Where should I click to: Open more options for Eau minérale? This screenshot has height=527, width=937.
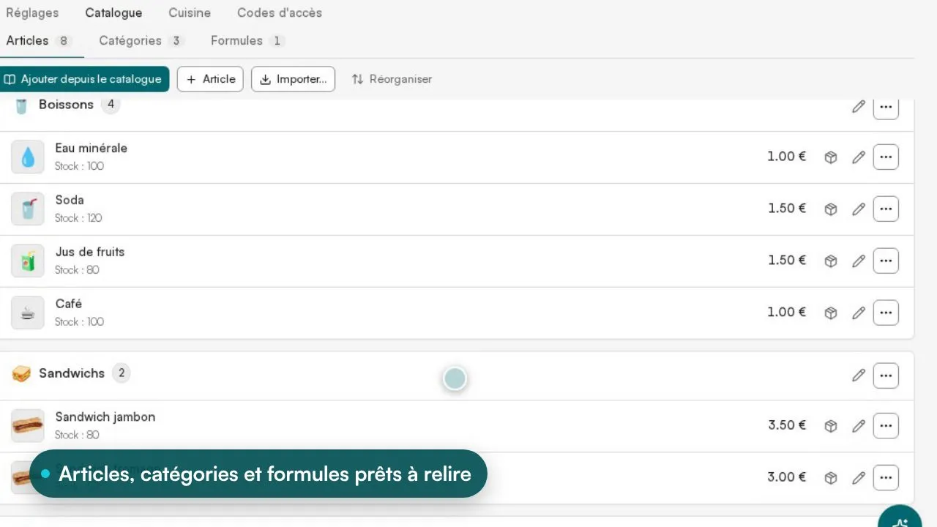pyautogui.click(x=886, y=157)
